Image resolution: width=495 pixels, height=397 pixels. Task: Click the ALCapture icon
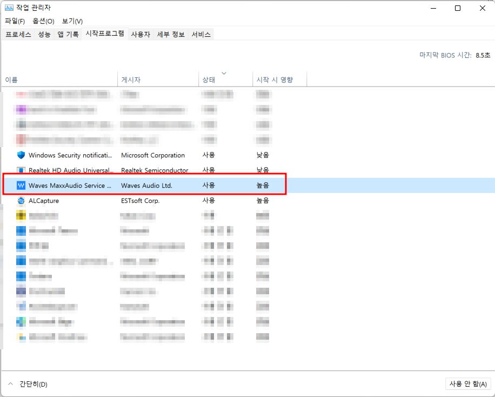tap(21, 201)
